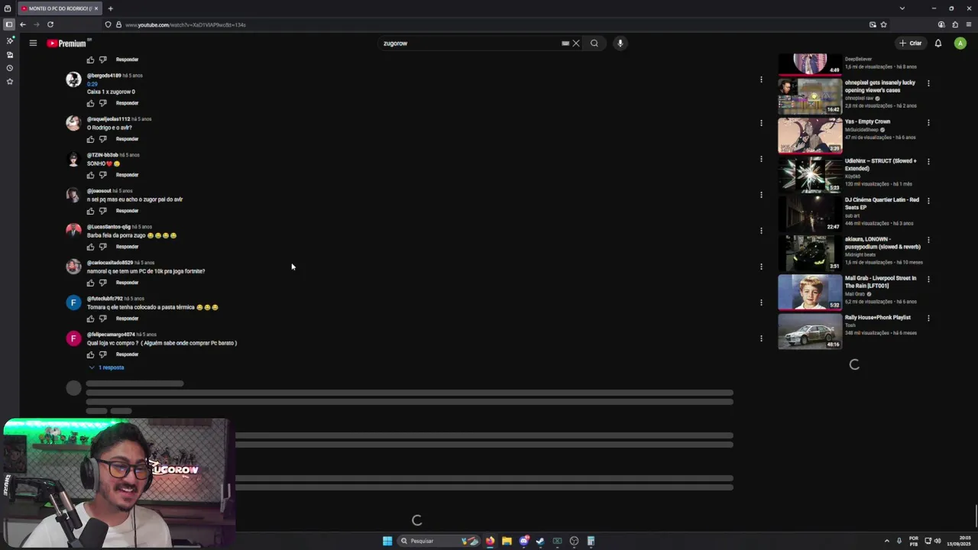Go back in browser history
The height and width of the screenshot is (550, 978).
coord(23,24)
